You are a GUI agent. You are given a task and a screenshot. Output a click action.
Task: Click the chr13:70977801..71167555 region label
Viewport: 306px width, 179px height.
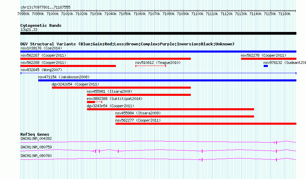click(45, 7)
